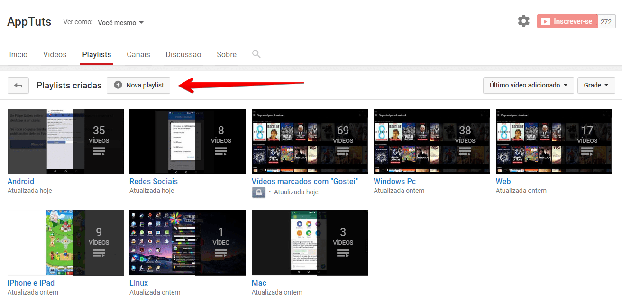Screen dimensions: 622x306
Task: Click the search magnifier in channel tabs
Action: 256,54
